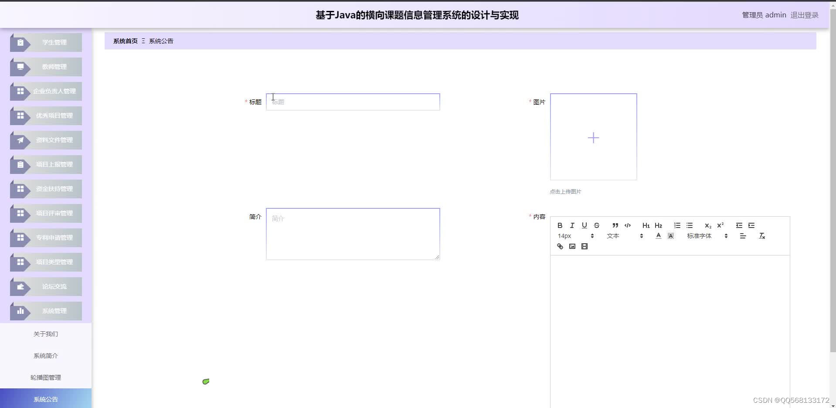
Task: Click the 系统公告 breadcrumb text
Action: pos(161,41)
